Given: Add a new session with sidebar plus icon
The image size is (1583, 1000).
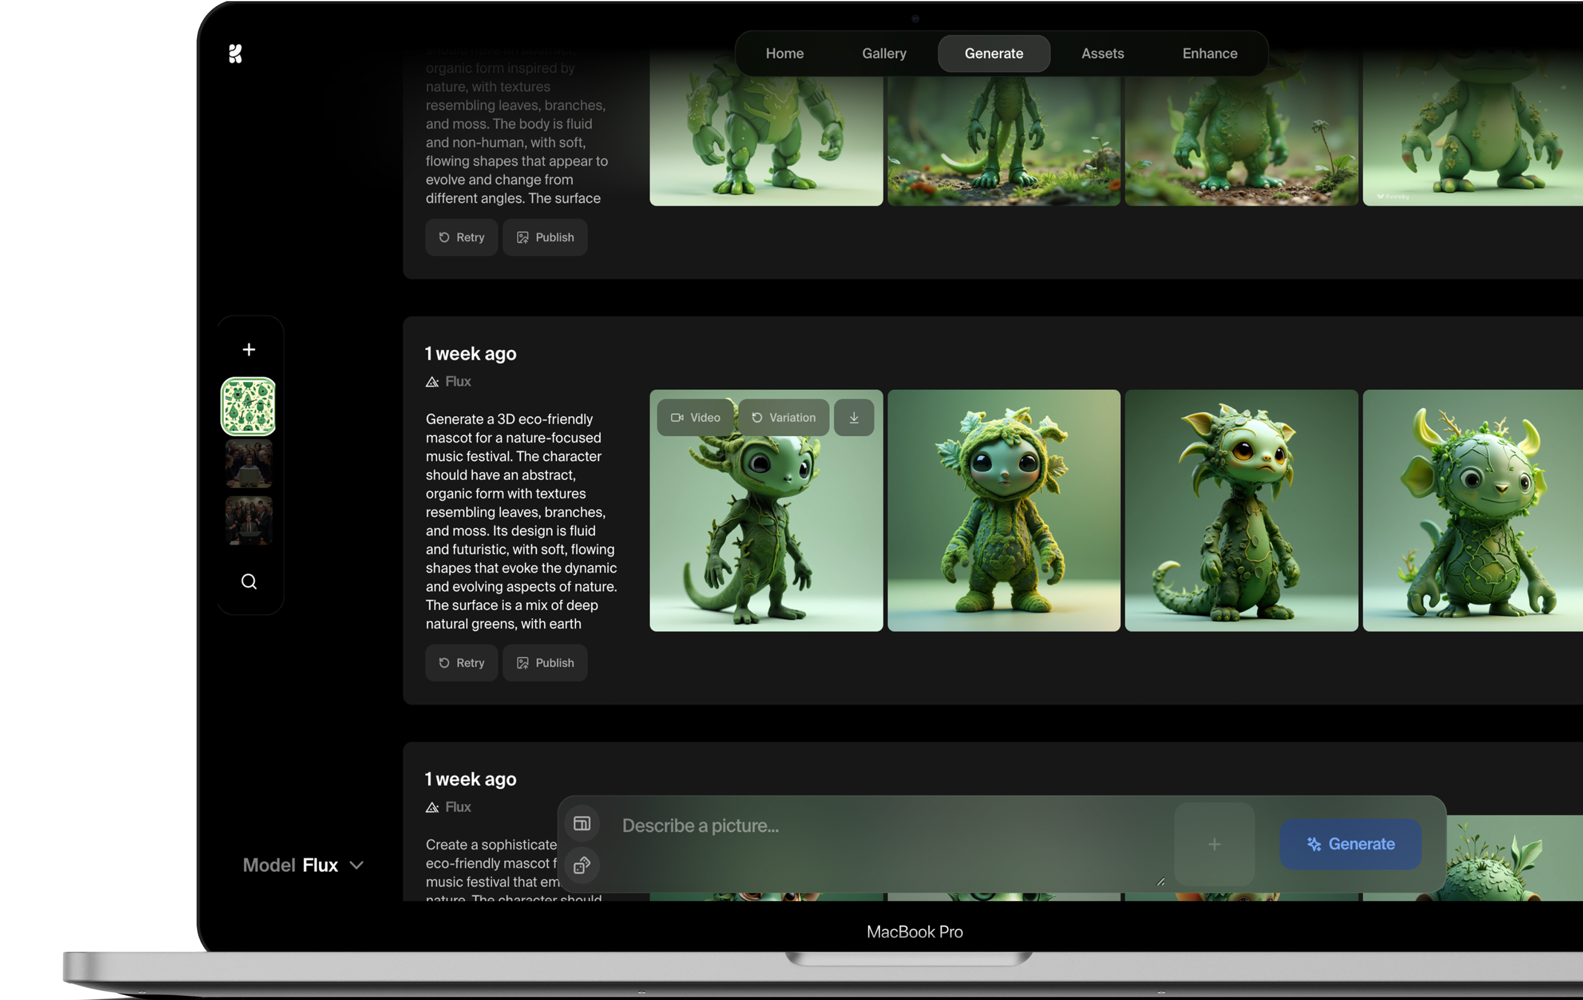Looking at the screenshot, I should point(249,349).
